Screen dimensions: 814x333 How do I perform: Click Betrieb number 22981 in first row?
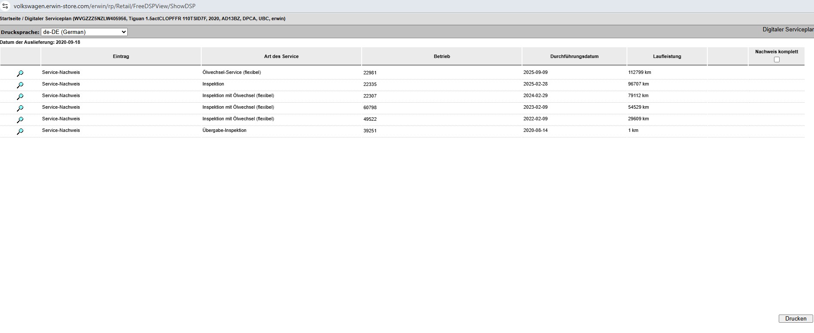(370, 73)
